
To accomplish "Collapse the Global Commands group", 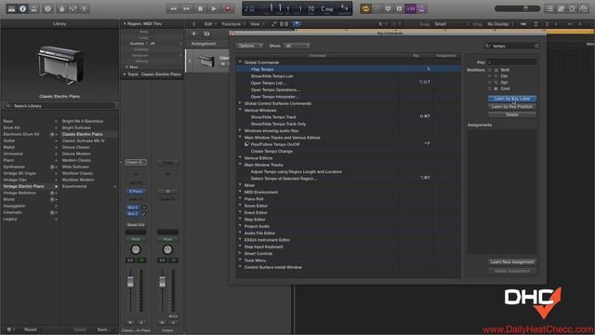I will (240, 62).
